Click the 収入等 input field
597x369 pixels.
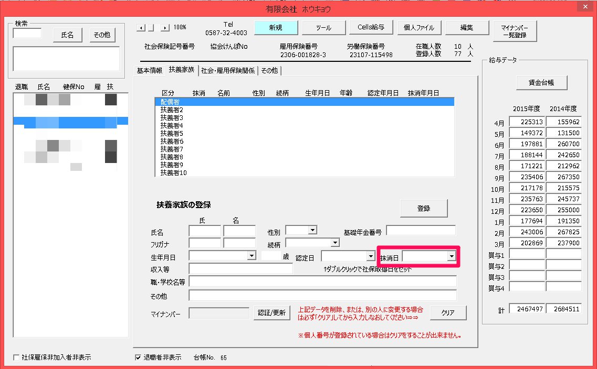[240, 269]
